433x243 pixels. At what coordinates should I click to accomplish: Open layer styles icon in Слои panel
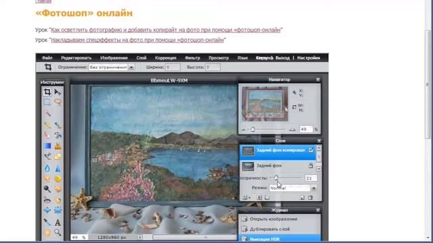click(267, 198)
